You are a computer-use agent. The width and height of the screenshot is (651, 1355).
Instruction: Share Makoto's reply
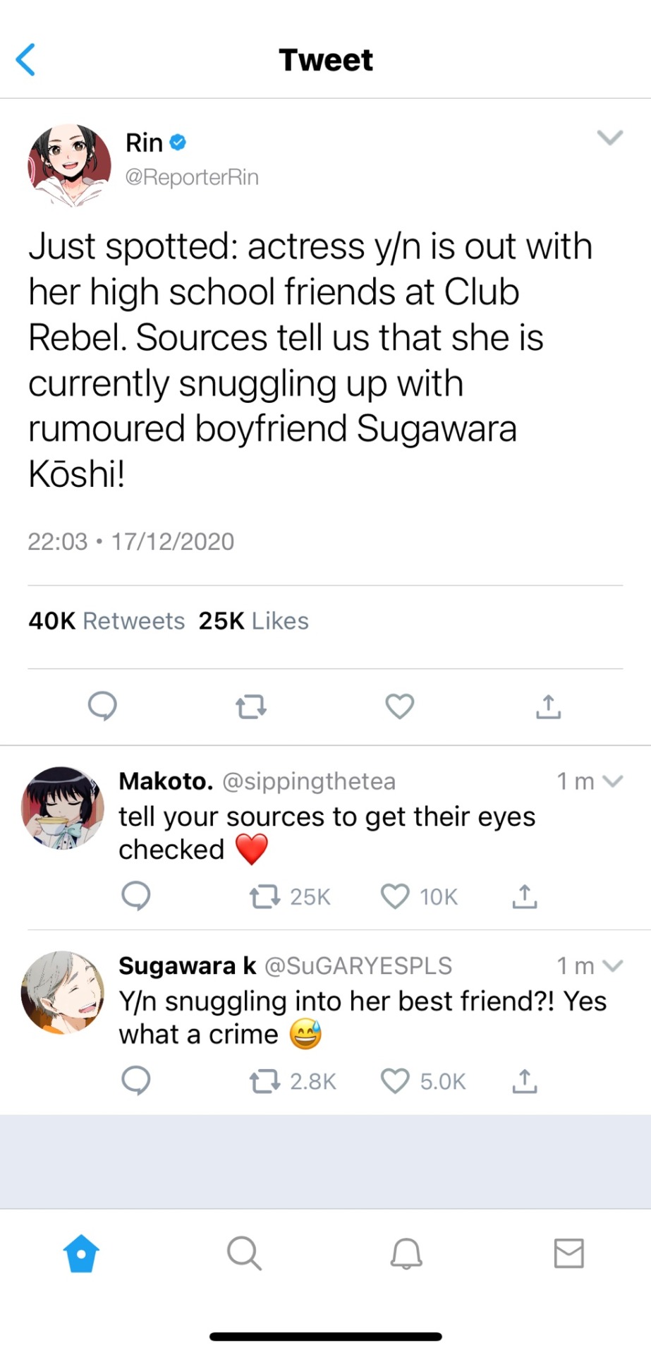coord(524,896)
